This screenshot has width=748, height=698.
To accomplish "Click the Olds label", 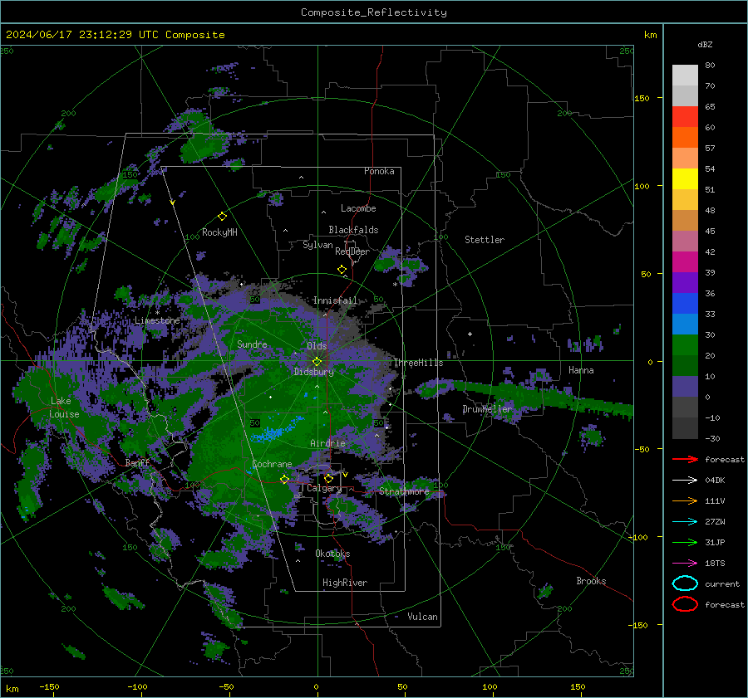I will 317,346.
